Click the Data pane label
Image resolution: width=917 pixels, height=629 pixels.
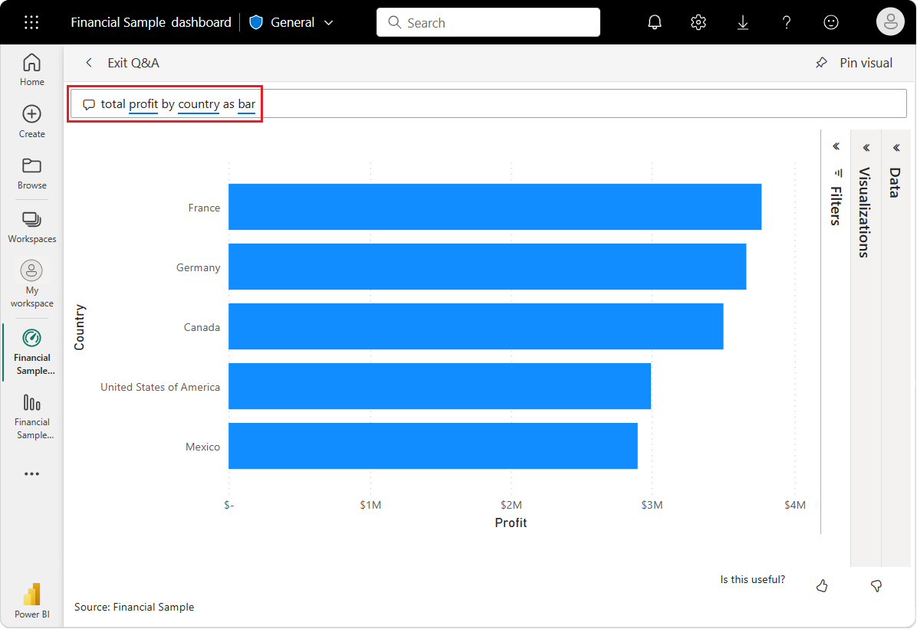(896, 183)
